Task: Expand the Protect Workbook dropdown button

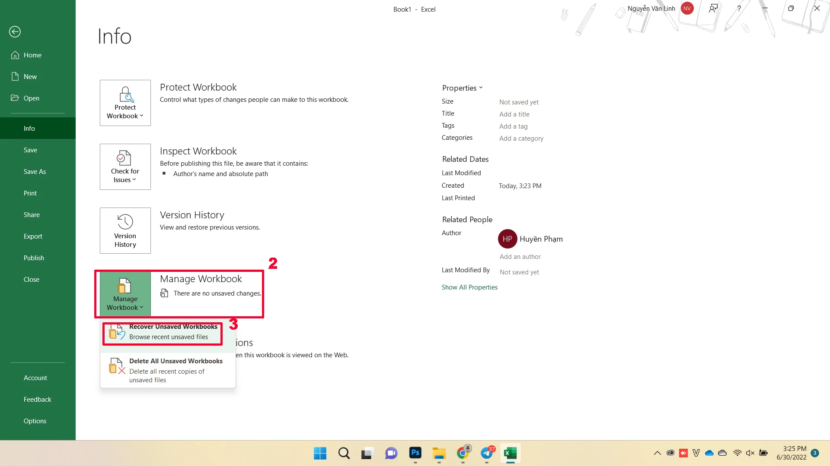Action: tap(125, 103)
